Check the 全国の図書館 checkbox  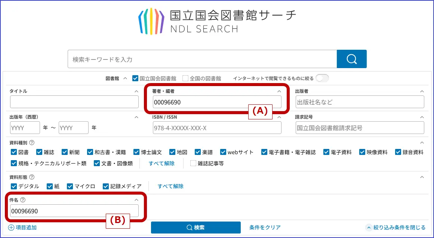coord(185,79)
